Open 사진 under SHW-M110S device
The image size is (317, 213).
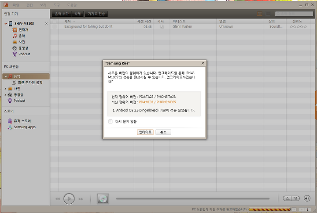coord(22,42)
